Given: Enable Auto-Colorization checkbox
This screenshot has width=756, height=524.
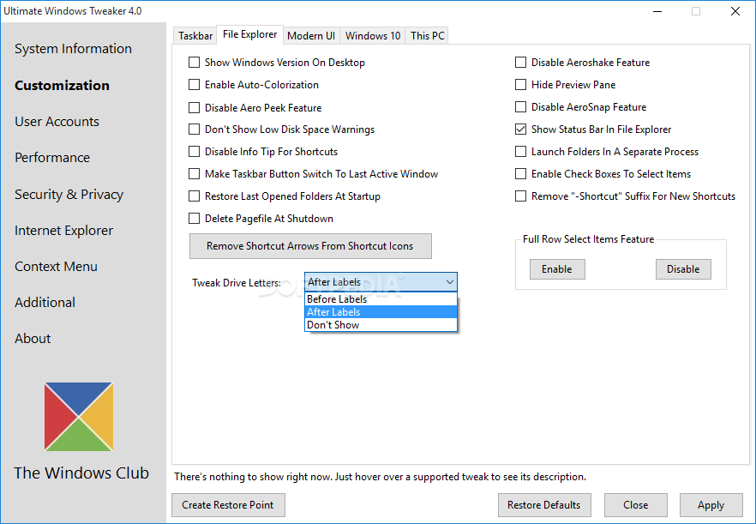Looking at the screenshot, I should [194, 84].
